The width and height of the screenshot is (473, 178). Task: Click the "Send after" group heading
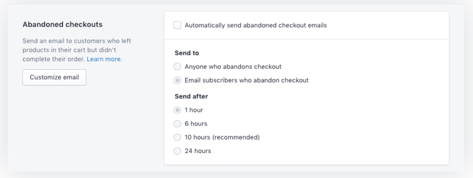pos(191,96)
